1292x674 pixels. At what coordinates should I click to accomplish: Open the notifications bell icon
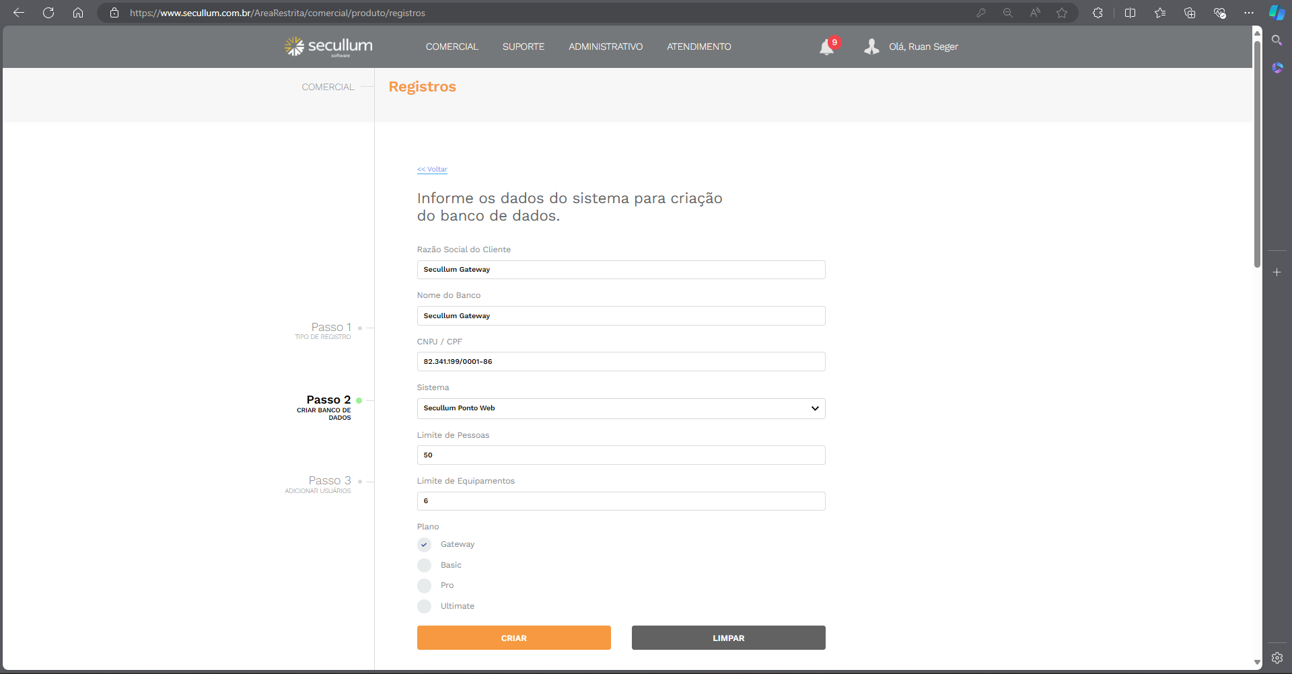coord(826,47)
